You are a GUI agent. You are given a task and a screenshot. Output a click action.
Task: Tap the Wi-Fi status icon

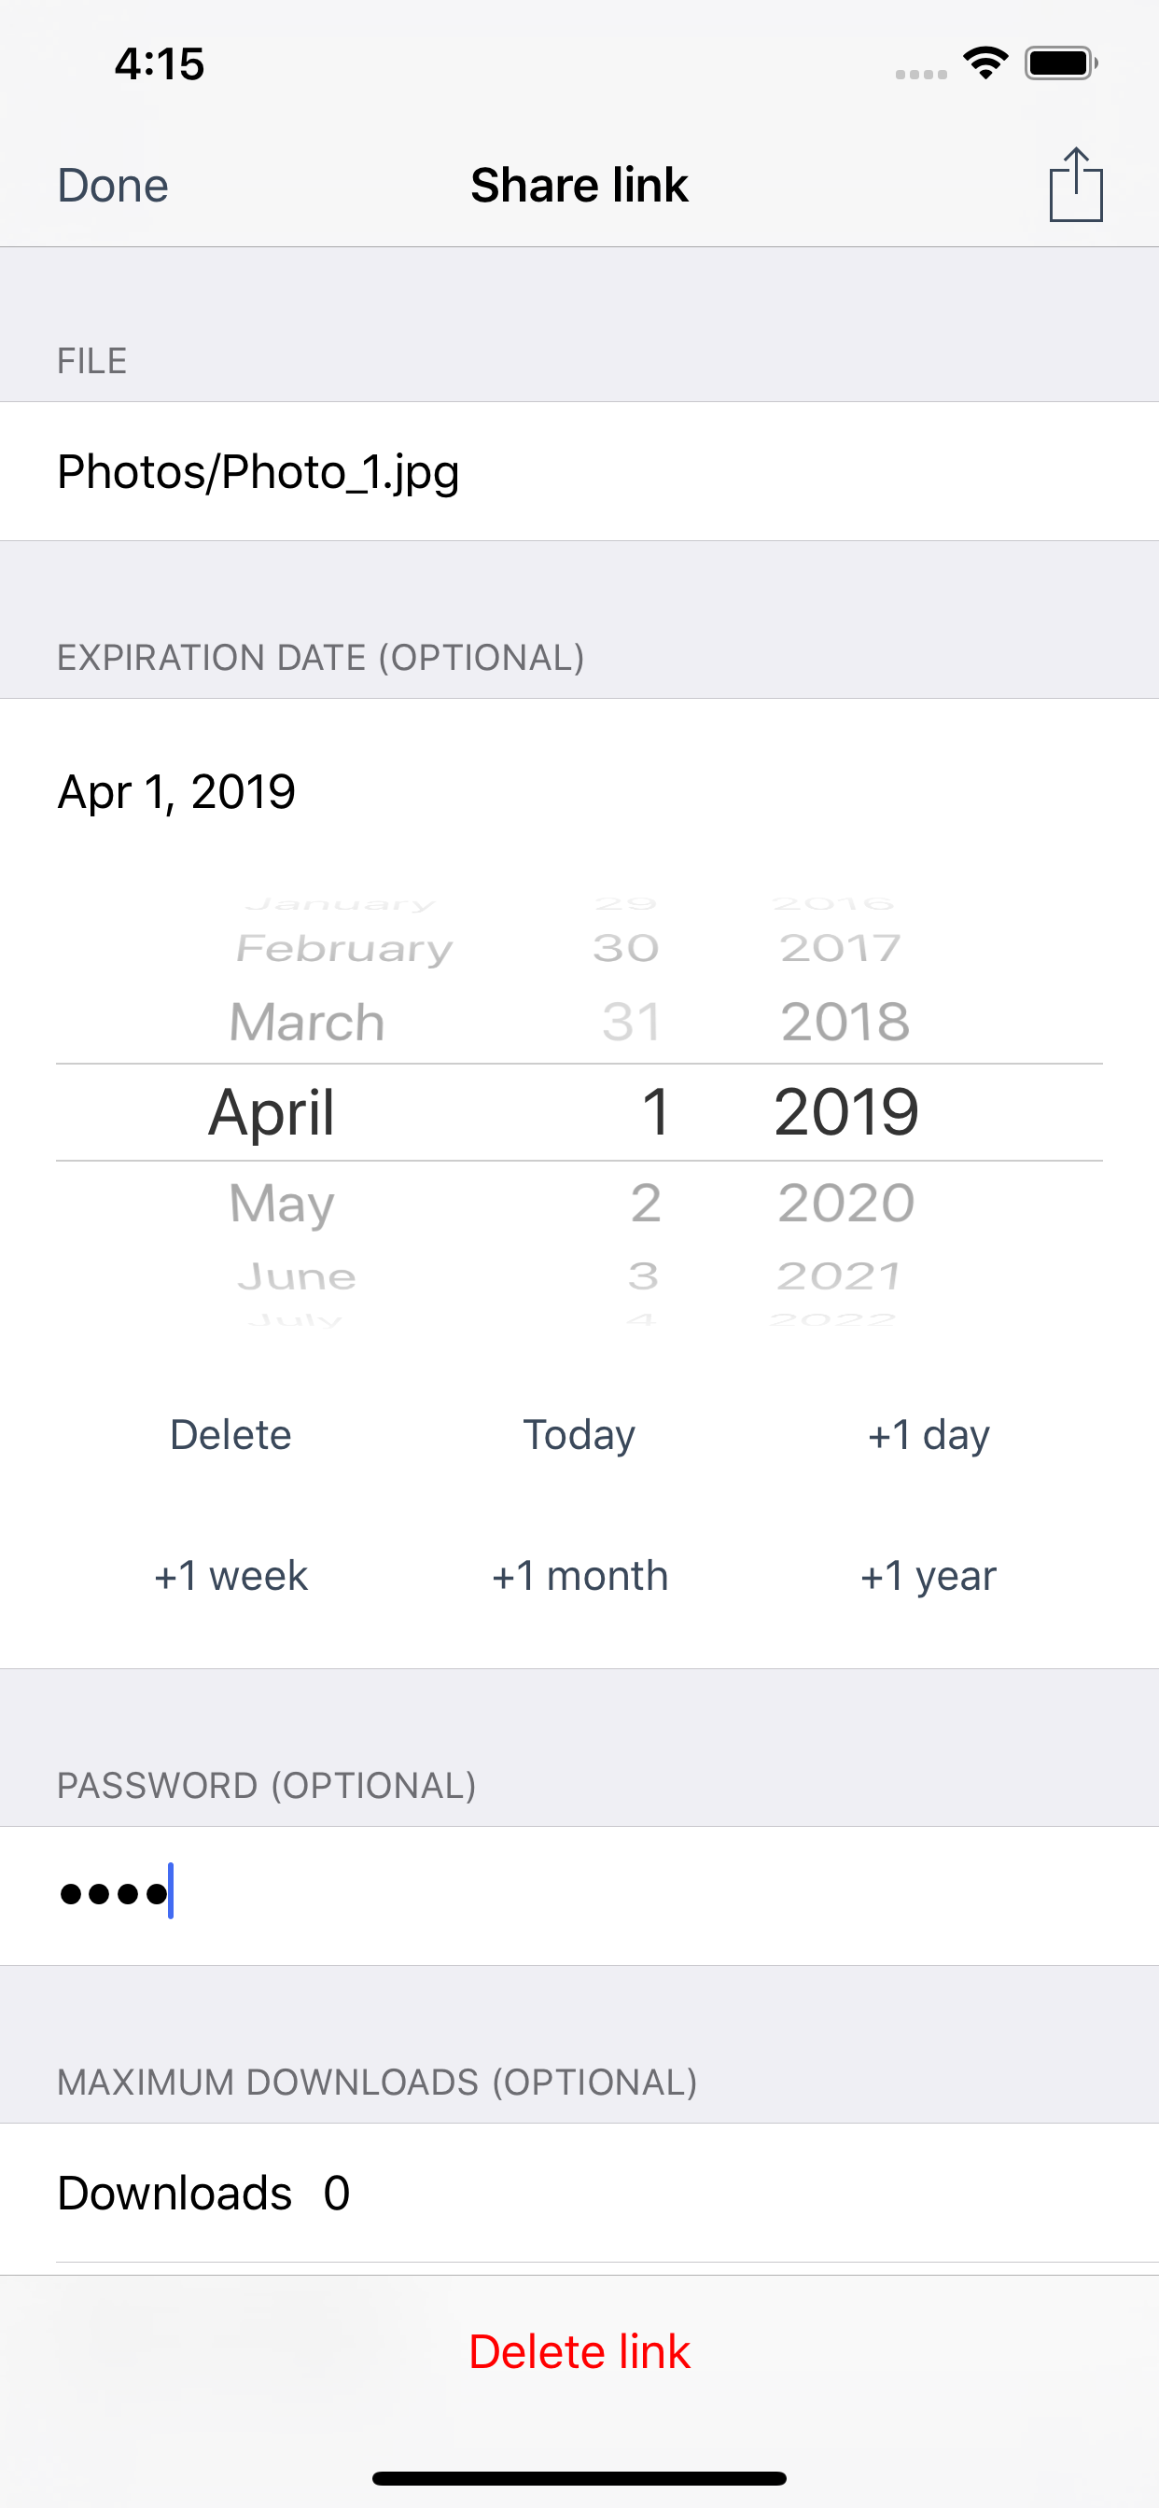tap(985, 63)
